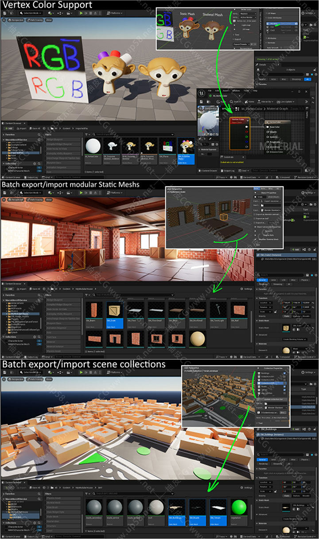Open the Tools menu in material editor
319x539 pixels.
tap(247, 90)
